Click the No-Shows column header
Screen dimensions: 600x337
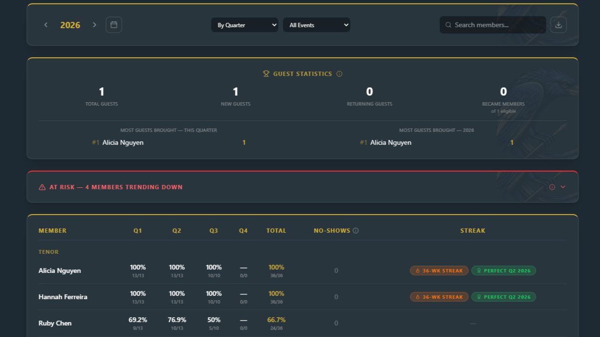tap(332, 230)
